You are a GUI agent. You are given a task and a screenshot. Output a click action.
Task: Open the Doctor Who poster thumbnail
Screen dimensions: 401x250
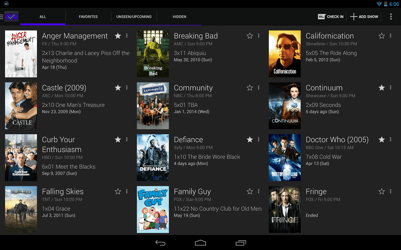[x=285, y=158]
